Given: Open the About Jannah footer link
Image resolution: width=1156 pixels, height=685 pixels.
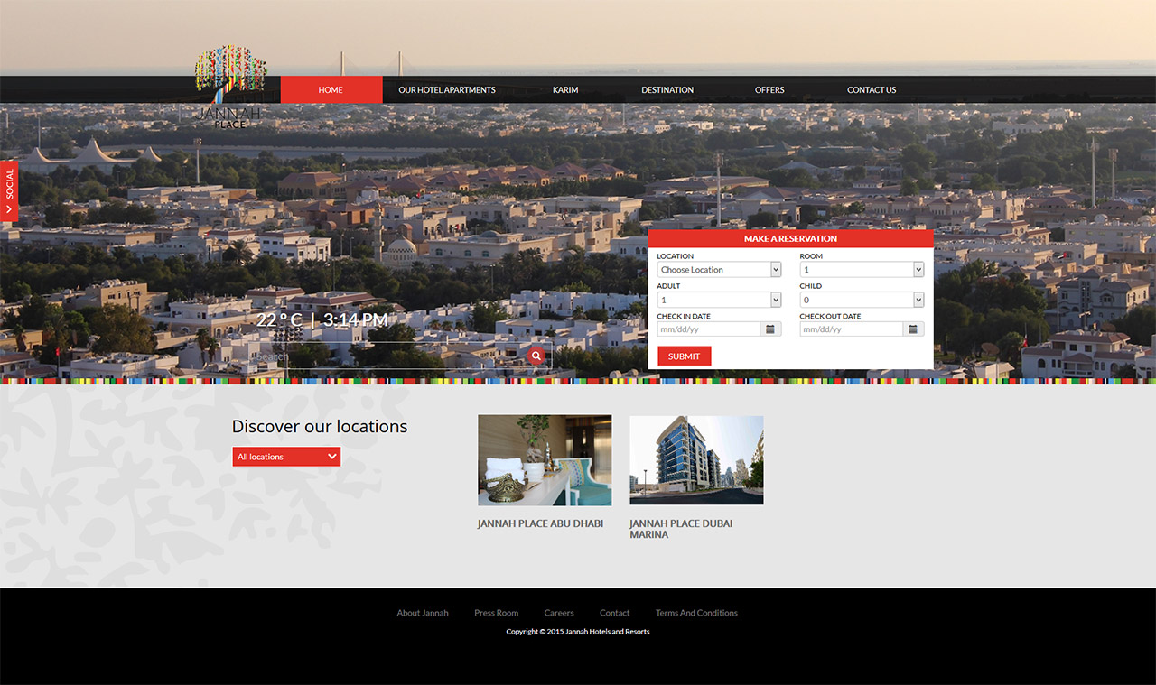Looking at the screenshot, I should [x=423, y=613].
